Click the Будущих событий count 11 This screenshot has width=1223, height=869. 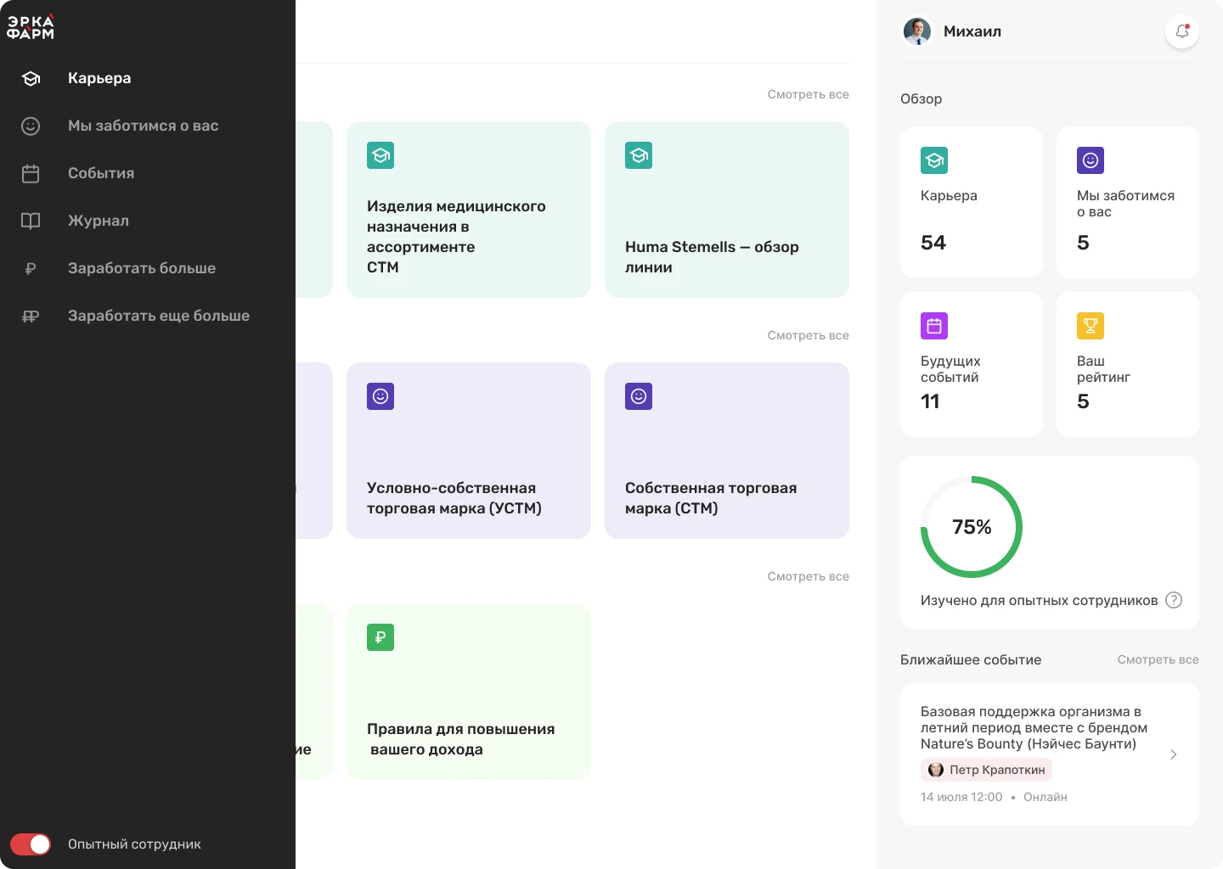coord(930,401)
